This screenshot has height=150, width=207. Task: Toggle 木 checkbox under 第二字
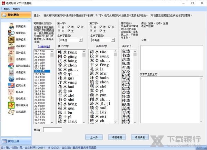point(101,27)
